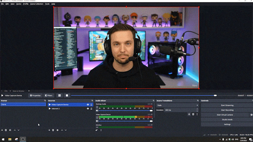Toggle the lock on Video Capture Device source
The width and height of the screenshot is (253, 142).
tap(91, 105)
